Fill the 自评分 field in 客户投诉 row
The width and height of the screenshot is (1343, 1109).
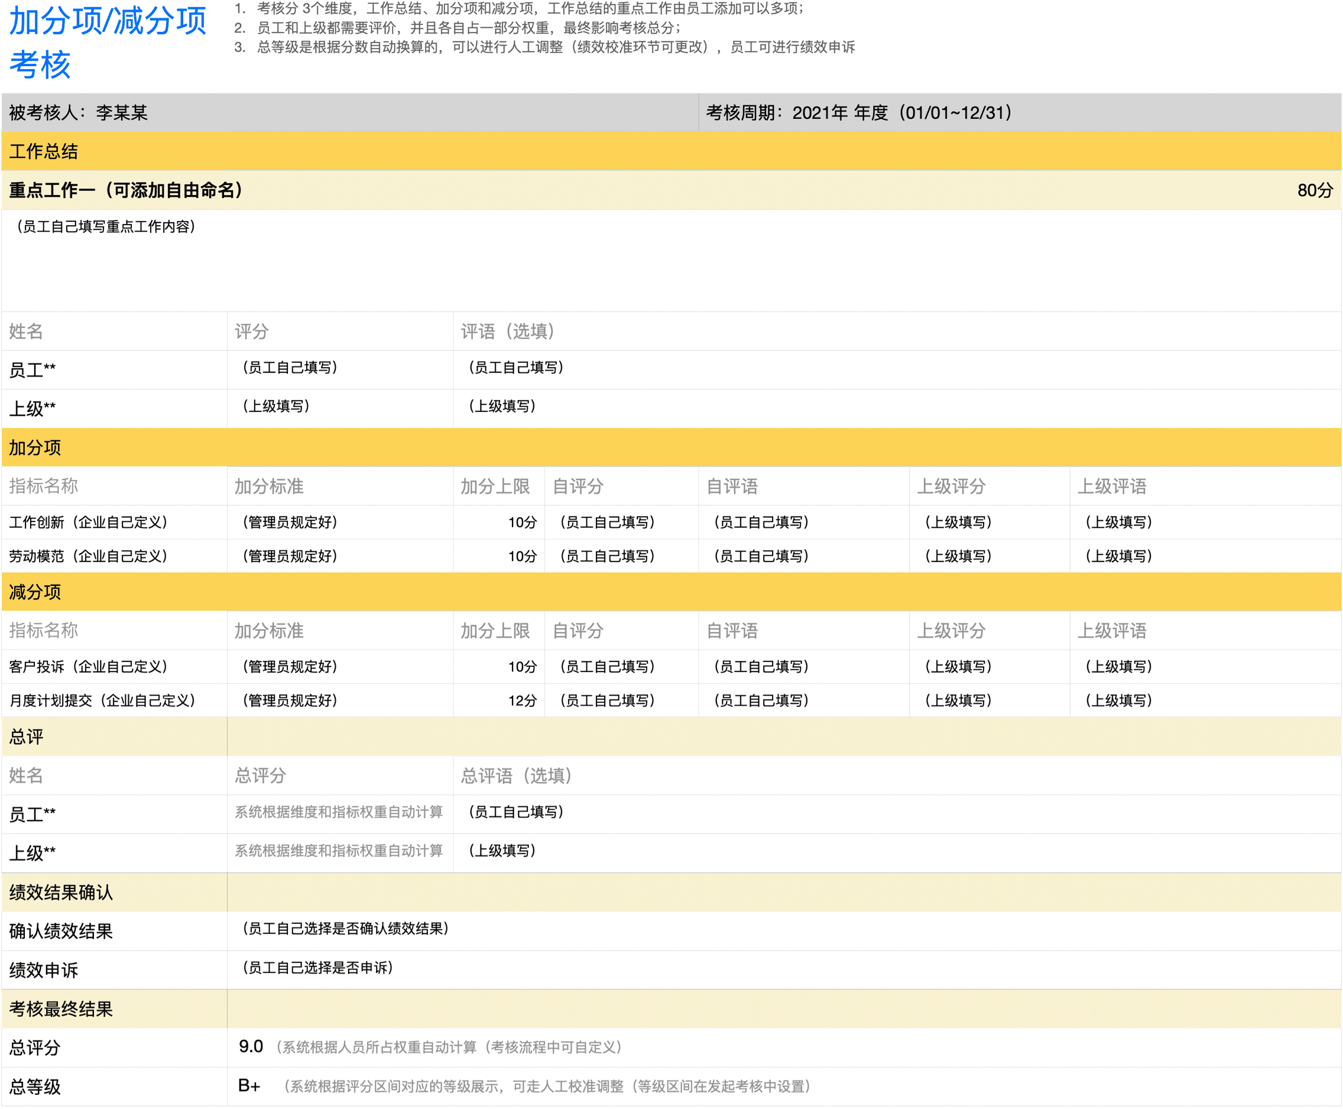coord(621,667)
